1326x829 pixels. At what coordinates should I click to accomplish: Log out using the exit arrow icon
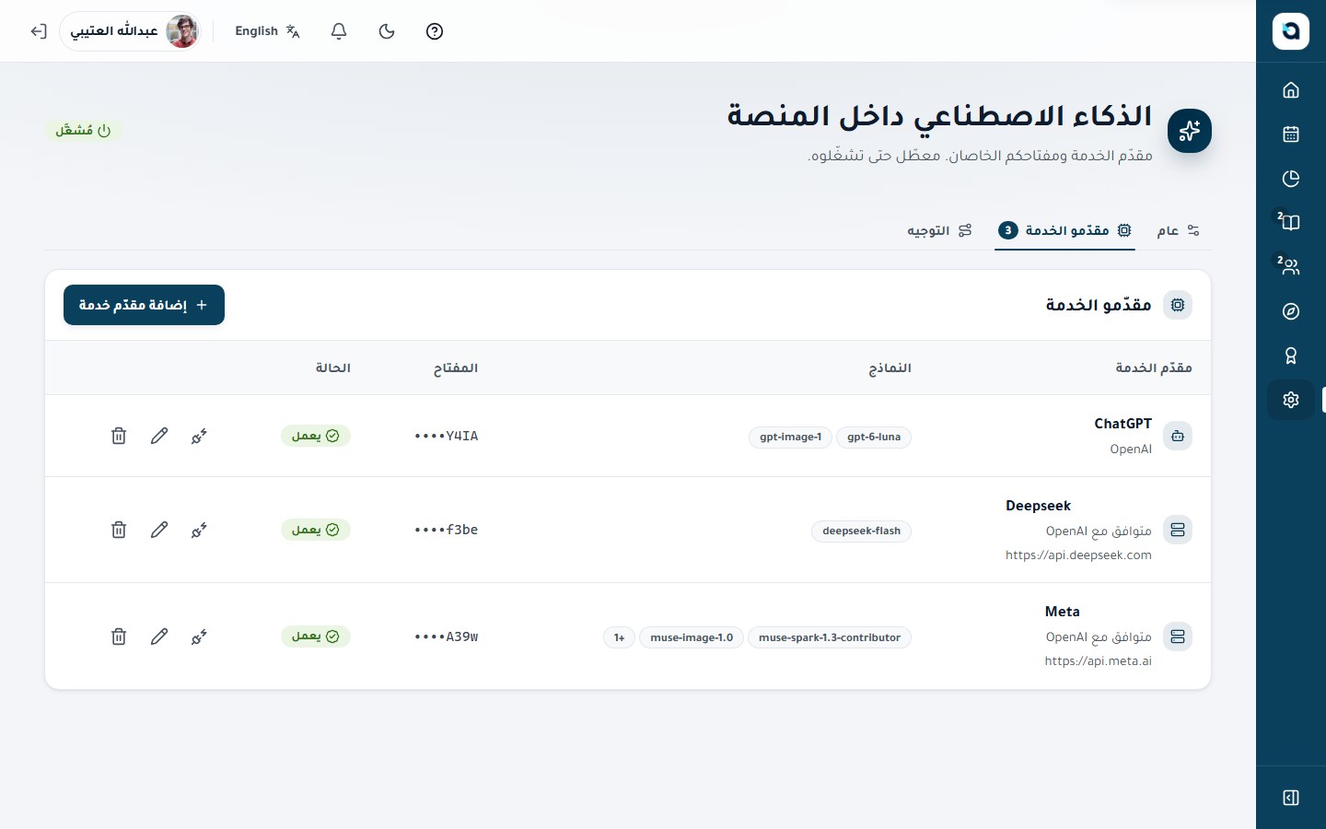pos(38,31)
